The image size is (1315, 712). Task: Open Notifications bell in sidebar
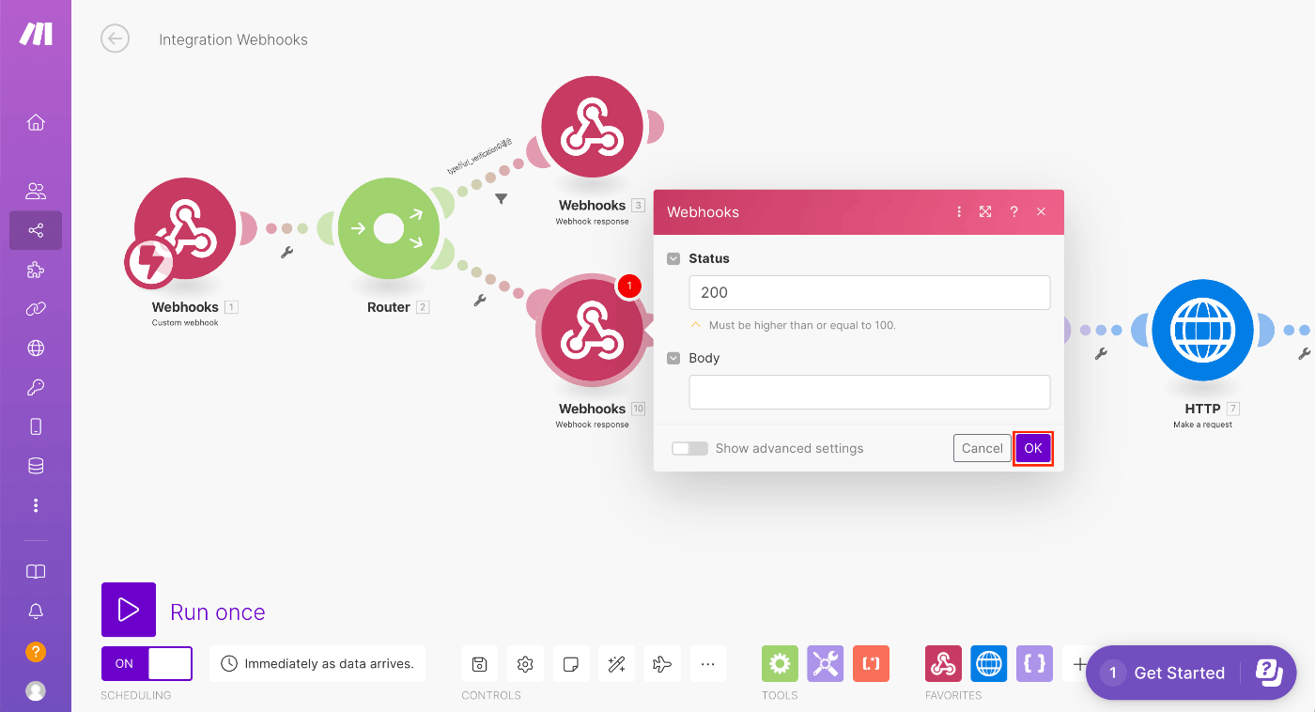tap(36, 611)
